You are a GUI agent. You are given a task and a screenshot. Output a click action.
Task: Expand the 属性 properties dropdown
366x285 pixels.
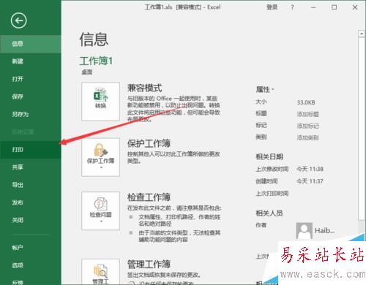coord(265,90)
